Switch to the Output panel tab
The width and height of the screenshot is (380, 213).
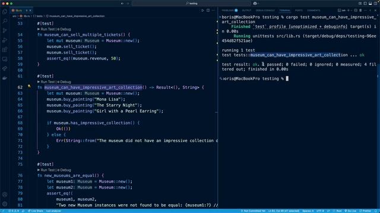click(x=246, y=11)
